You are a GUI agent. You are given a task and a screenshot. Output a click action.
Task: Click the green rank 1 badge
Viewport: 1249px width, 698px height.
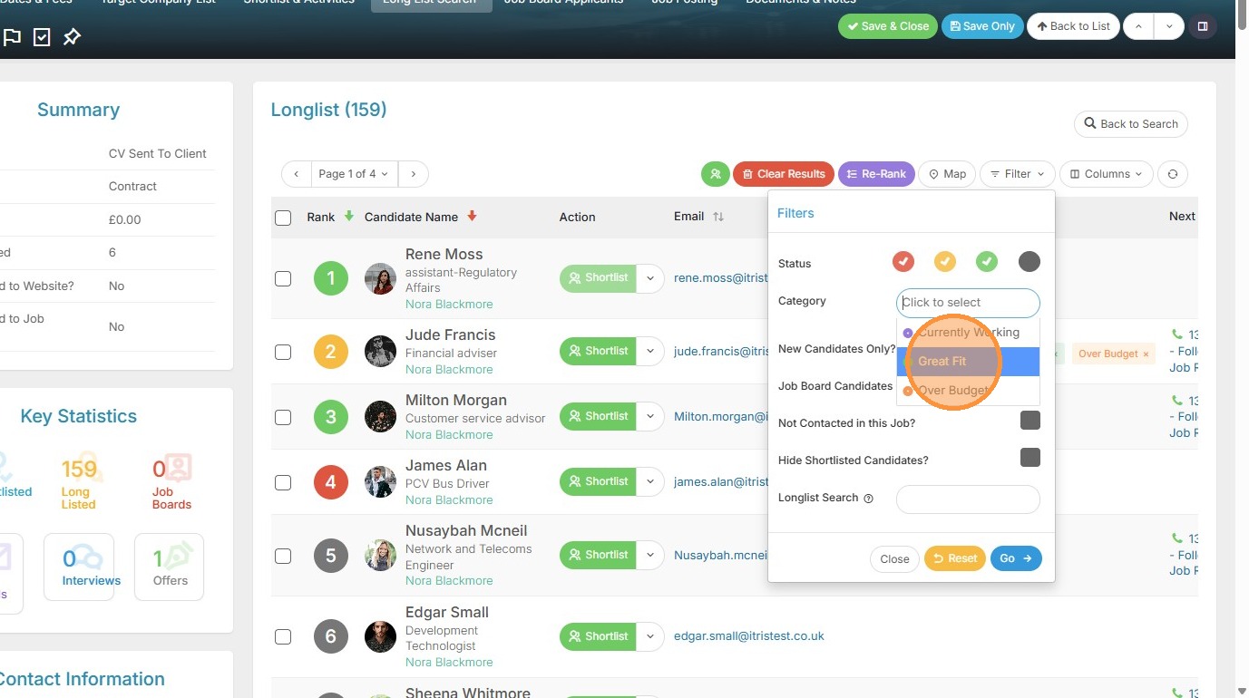pos(331,278)
